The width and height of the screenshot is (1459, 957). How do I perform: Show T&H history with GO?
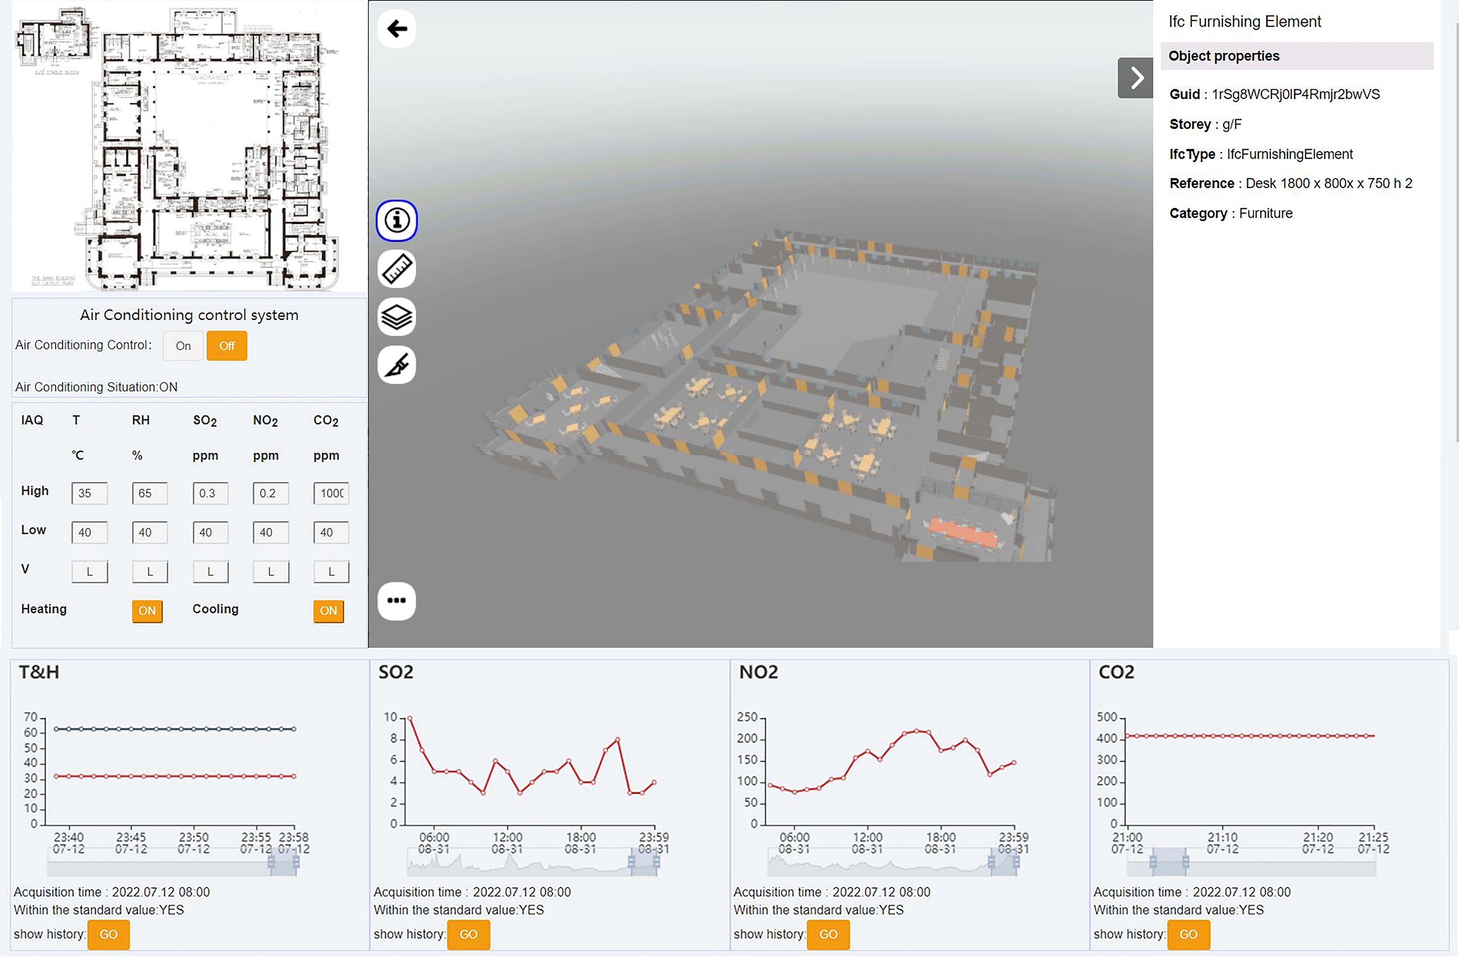[108, 935]
